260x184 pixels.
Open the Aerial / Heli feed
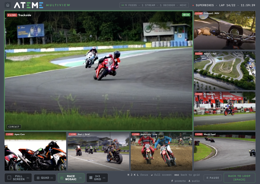(225, 71)
